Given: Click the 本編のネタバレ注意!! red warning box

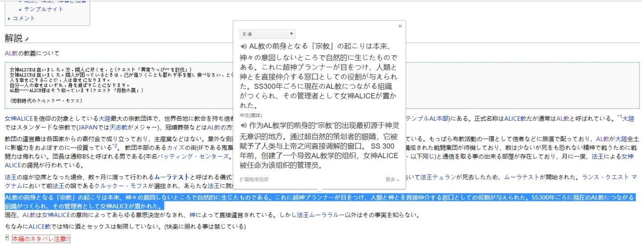Looking at the screenshot, I should [x=41, y=239].
